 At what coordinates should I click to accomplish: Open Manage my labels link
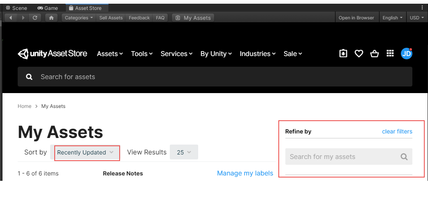pyautogui.click(x=245, y=173)
